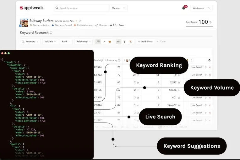The height and width of the screenshot is (160, 240).
Task: Click the 4.6 star rating
Action: (113, 25)
